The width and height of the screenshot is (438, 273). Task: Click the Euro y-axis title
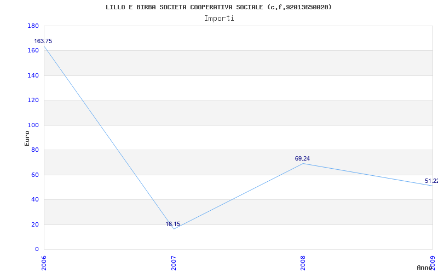(x=27, y=138)
